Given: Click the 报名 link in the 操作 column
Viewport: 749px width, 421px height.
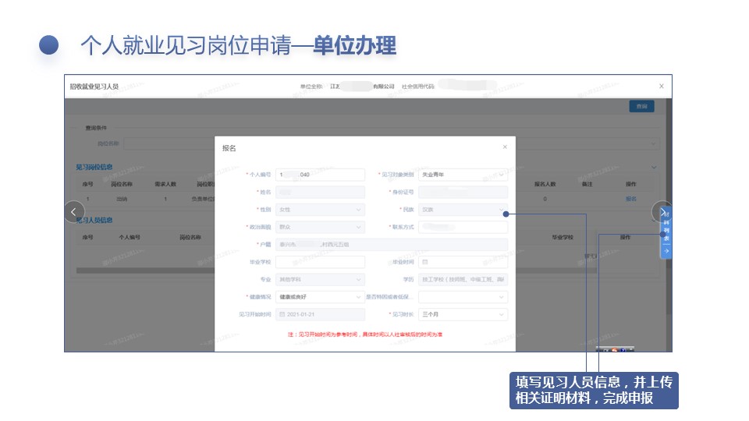Looking at the screenshot, I should 630,199.
